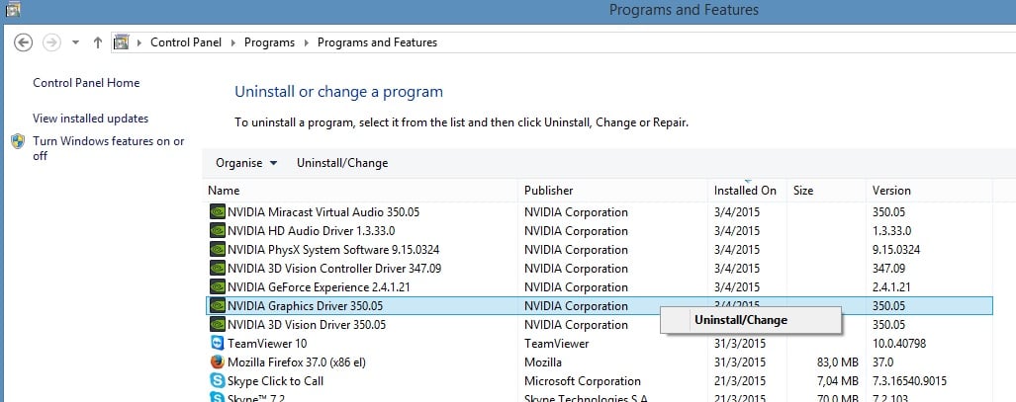Click the Mozilla Firefox icon
1016x402 pixels.
click(218, 362)
